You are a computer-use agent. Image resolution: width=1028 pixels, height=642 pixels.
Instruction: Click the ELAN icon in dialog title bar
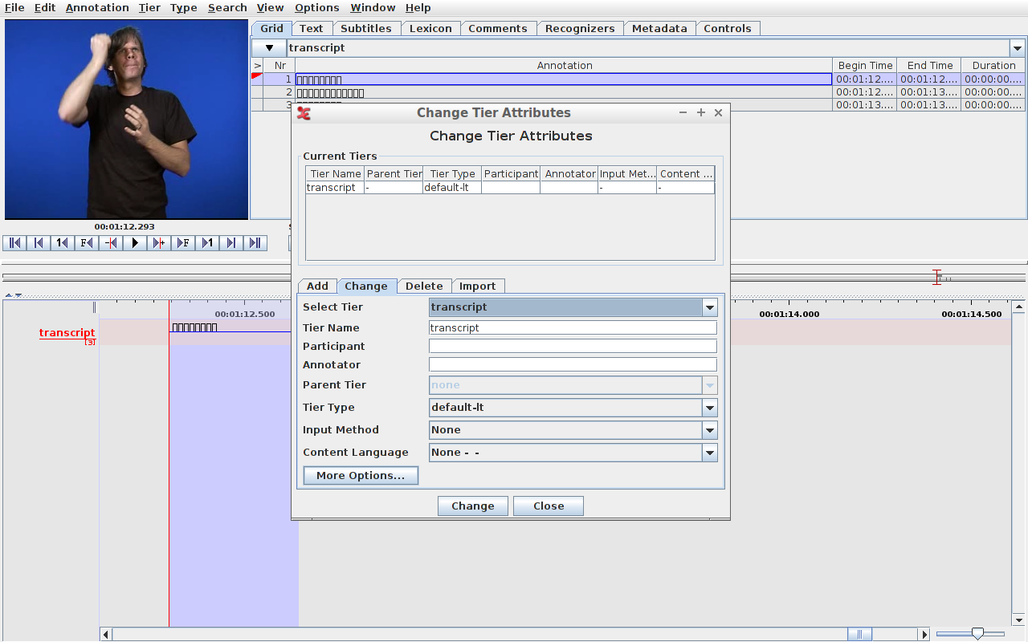304,113
